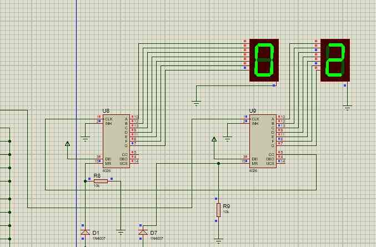
Task: Click the U8 reference label
Action: pos(106,111)
